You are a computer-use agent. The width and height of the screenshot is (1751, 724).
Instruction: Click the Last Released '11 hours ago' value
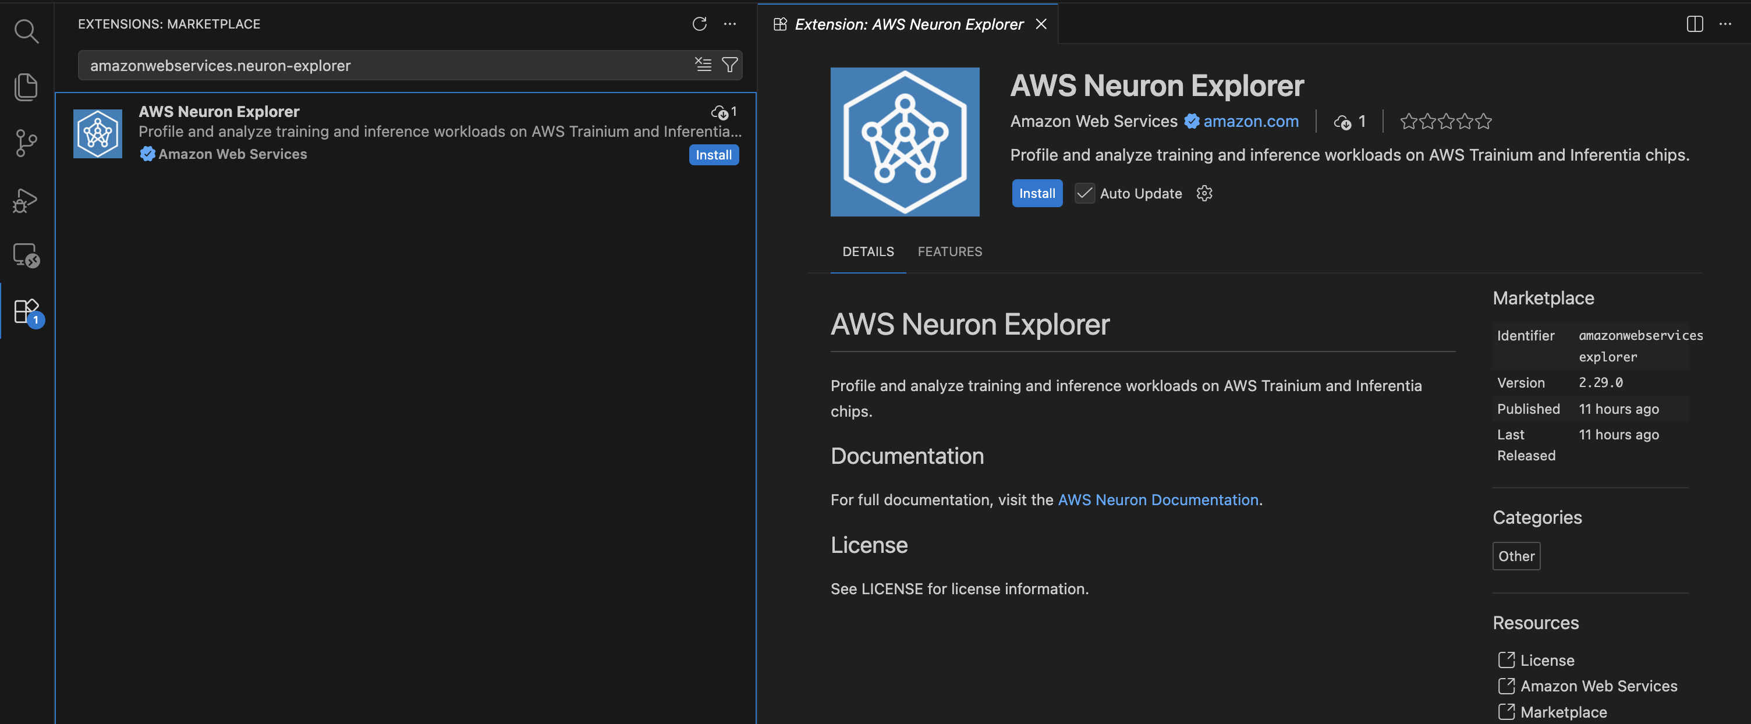point(1618,434)
